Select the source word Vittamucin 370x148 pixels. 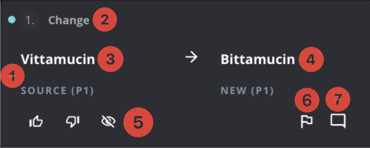coord(58,59)
